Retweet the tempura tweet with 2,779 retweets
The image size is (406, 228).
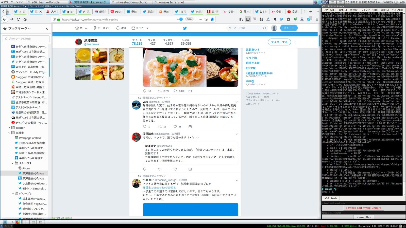coord(160,91)
